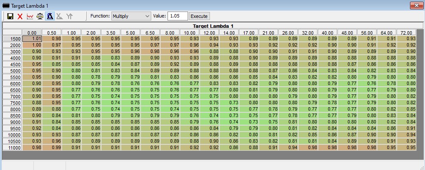Viewport: 425px width, 170px height.
Task: Select the 7500 row header
Action: point(12,103)
